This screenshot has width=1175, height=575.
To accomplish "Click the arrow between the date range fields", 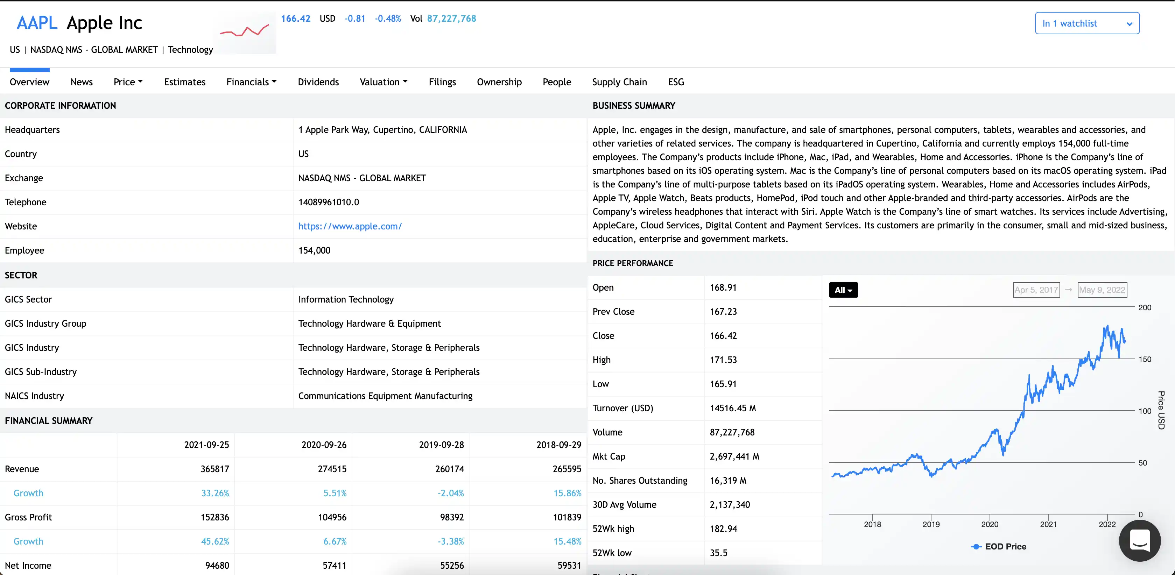I will click(1069, 290).
